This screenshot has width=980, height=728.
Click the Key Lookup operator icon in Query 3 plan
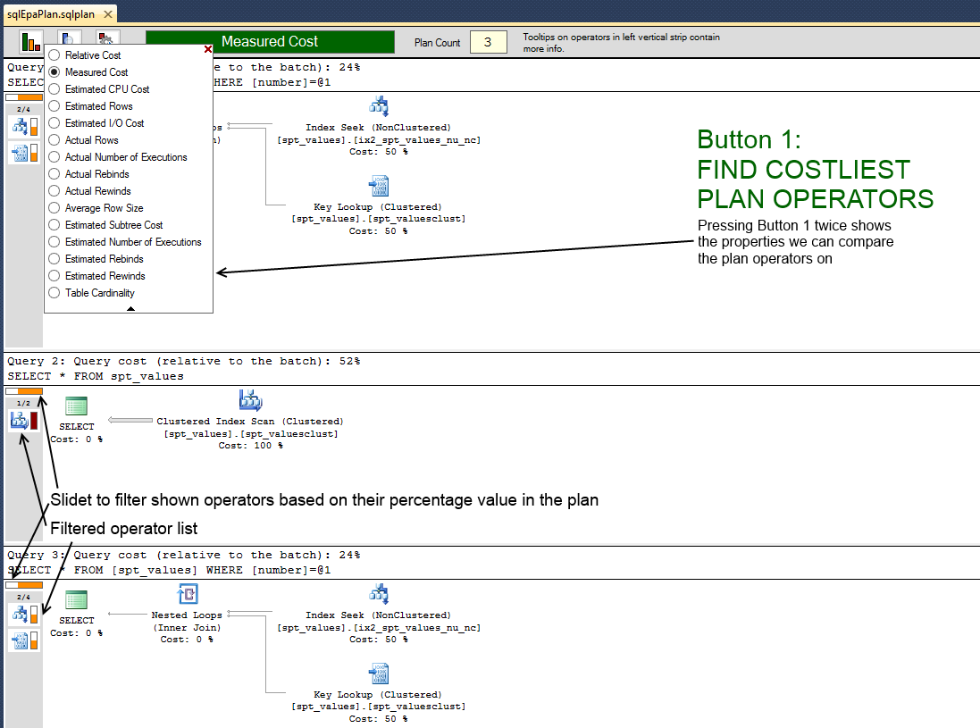coord(379,674)
